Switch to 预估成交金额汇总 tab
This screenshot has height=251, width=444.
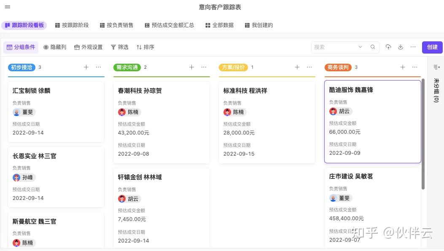click(169, 25)
